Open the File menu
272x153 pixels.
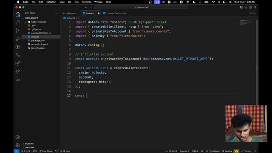pos(34,2)
